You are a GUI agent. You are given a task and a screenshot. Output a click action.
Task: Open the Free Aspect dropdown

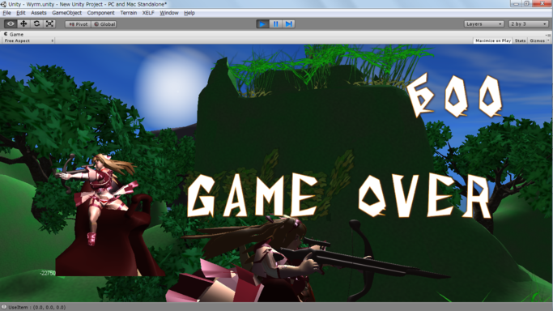[x=28, y=41]
